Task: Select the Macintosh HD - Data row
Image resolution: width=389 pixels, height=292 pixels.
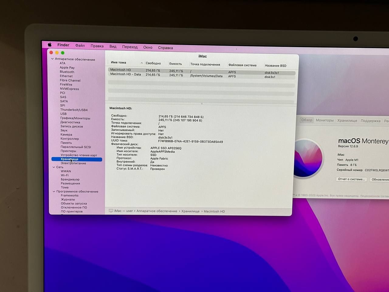Action: pyautogui.click(x=202, y=76)
